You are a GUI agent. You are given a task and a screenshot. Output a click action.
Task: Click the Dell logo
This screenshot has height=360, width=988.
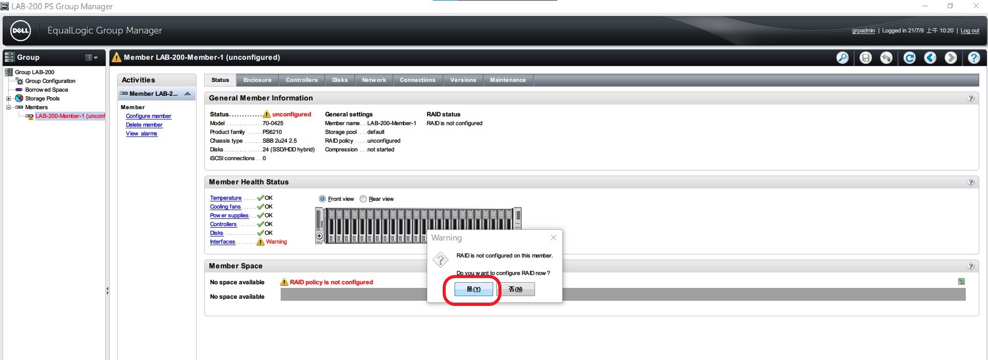pos(21,30)
